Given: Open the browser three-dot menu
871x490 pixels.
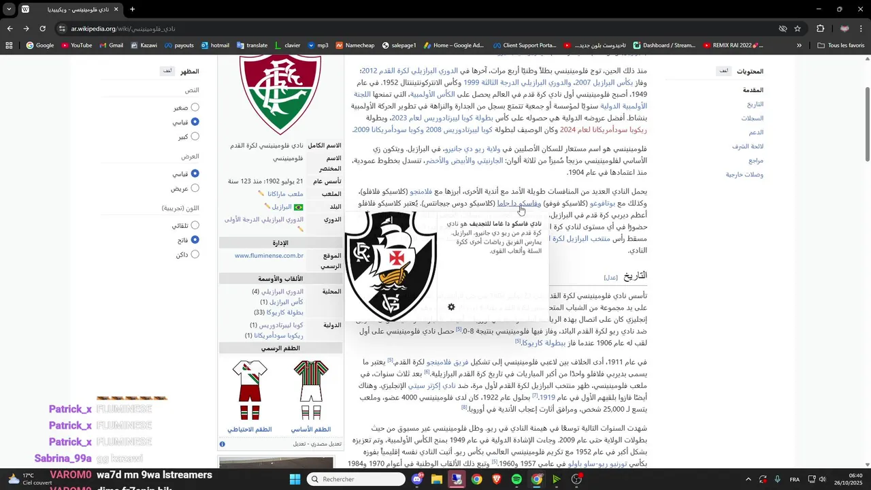Looking at the screenshot, I should [x=862, y=29].
